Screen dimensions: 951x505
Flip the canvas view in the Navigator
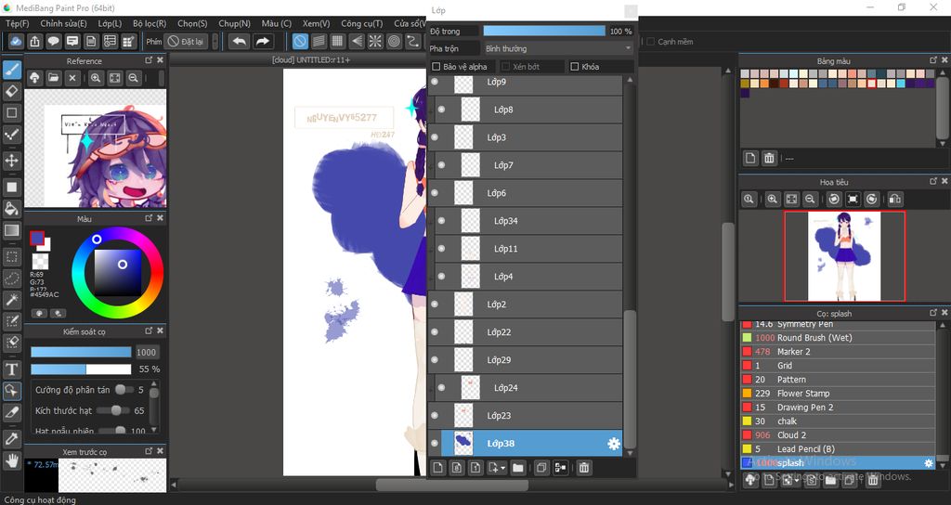pyautogui.click(x=894, y=199)
